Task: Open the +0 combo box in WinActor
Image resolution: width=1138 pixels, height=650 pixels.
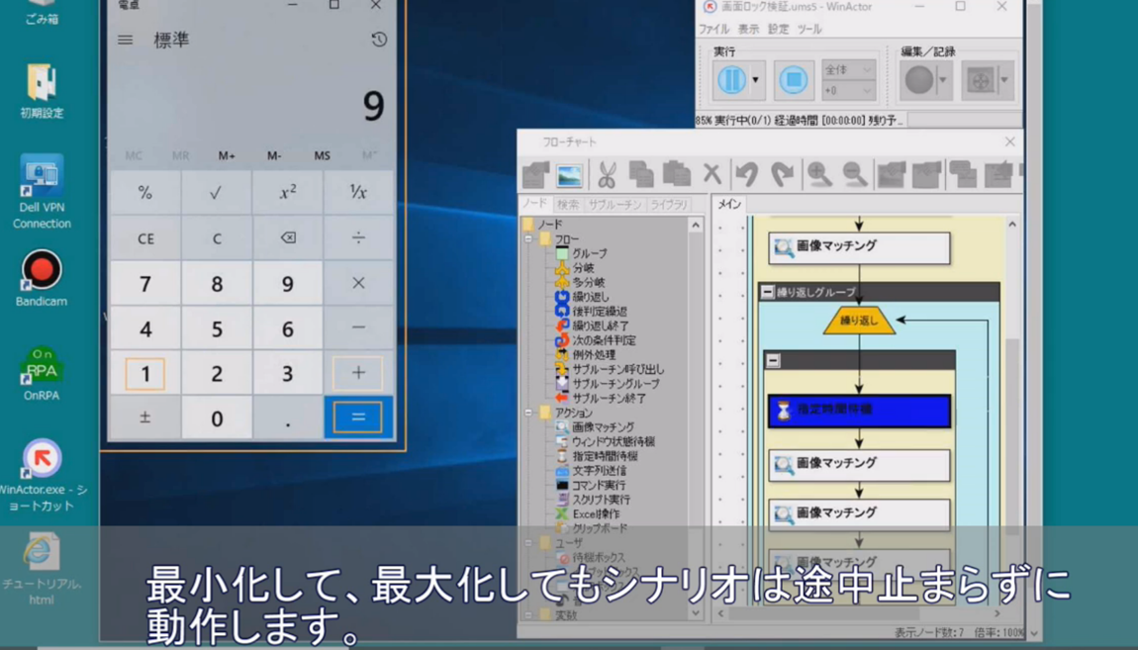Action: pyautogui.click(x=848, y=91)
